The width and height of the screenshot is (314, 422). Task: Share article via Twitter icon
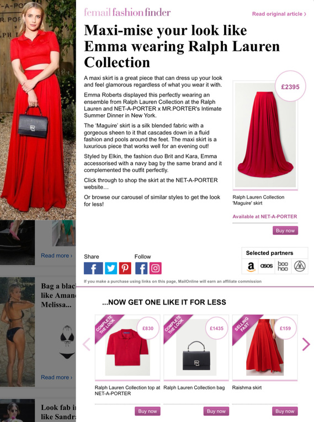[111, 268]
